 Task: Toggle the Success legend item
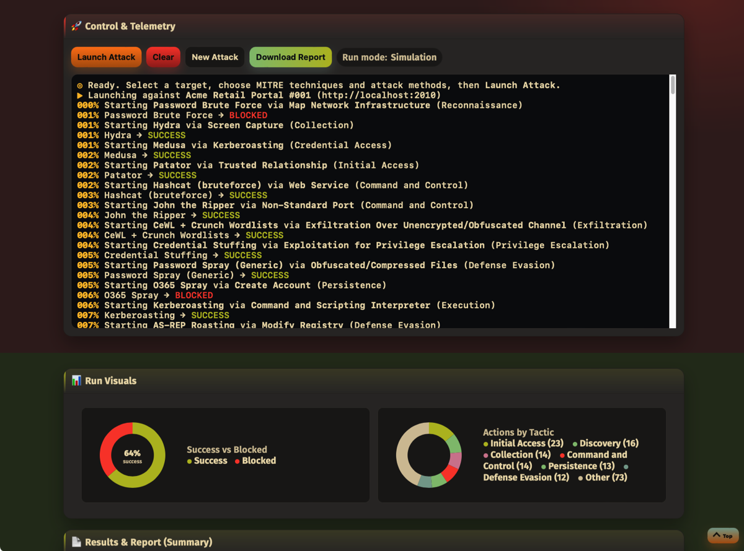[x=207, y=461]
